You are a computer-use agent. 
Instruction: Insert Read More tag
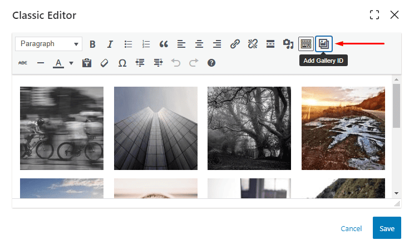[270, 44]
